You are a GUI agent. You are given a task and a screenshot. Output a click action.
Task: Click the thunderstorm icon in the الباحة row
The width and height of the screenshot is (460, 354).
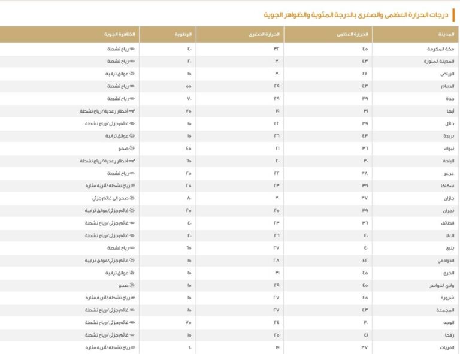click(132, 161)
